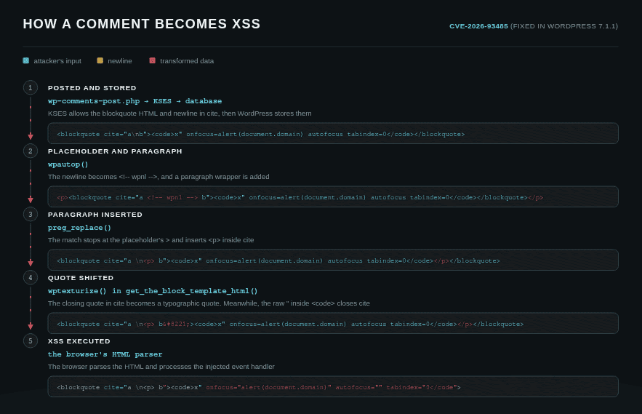
Task: Click the "attacker's input" legend label
Action: [x=57, y=61]
